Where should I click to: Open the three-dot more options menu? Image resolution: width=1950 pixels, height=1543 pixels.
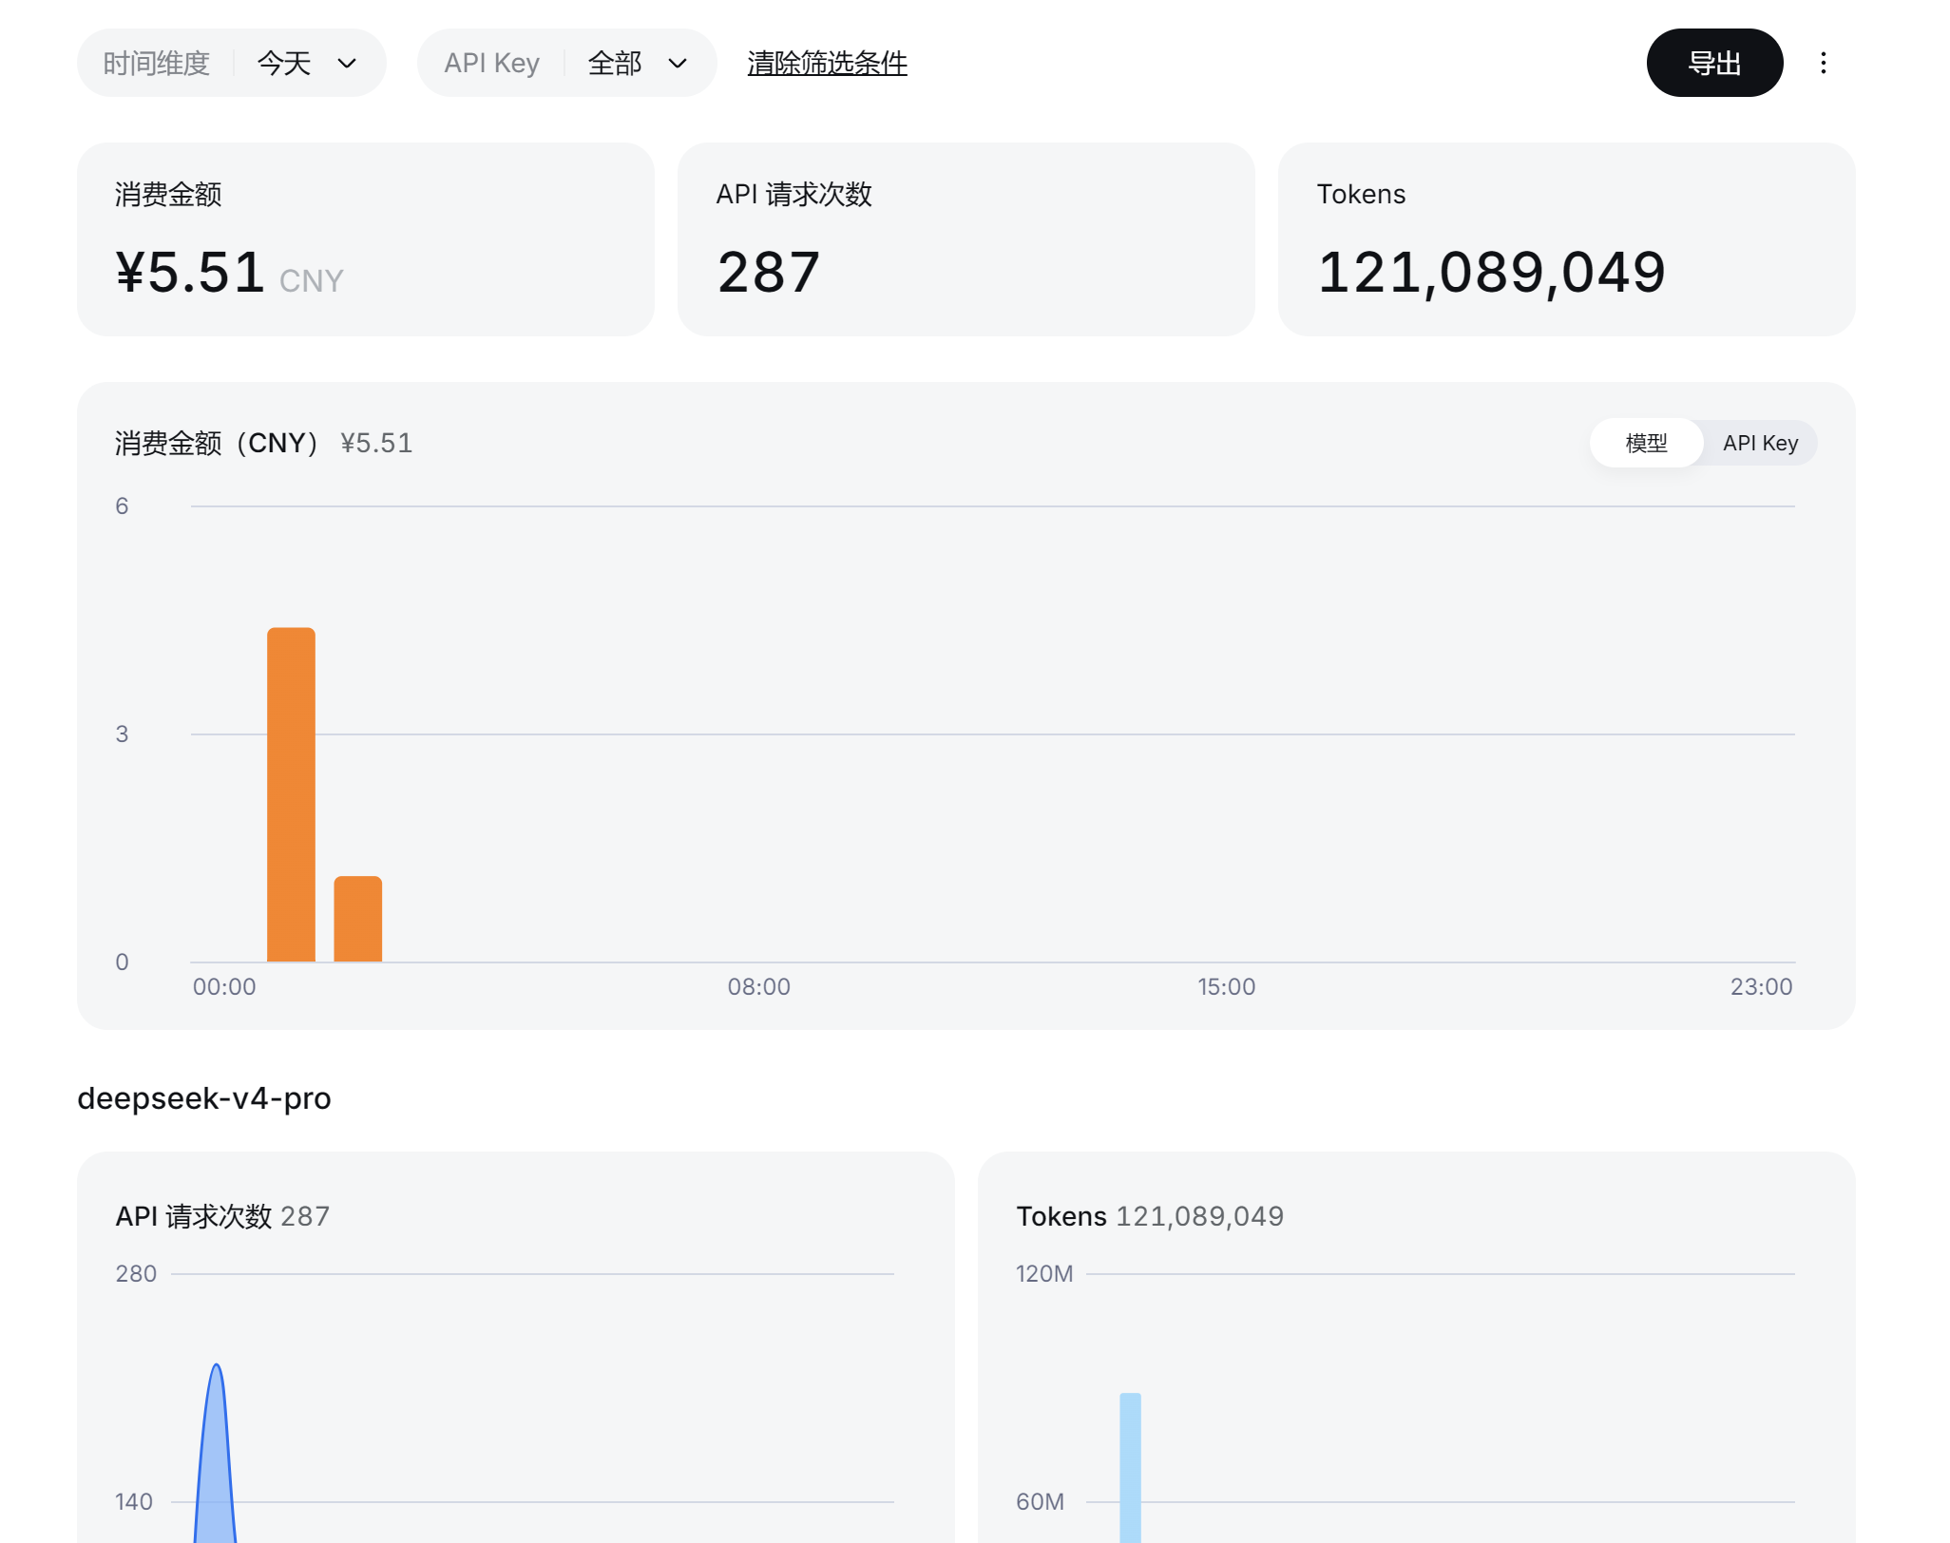pos(1823,63)
